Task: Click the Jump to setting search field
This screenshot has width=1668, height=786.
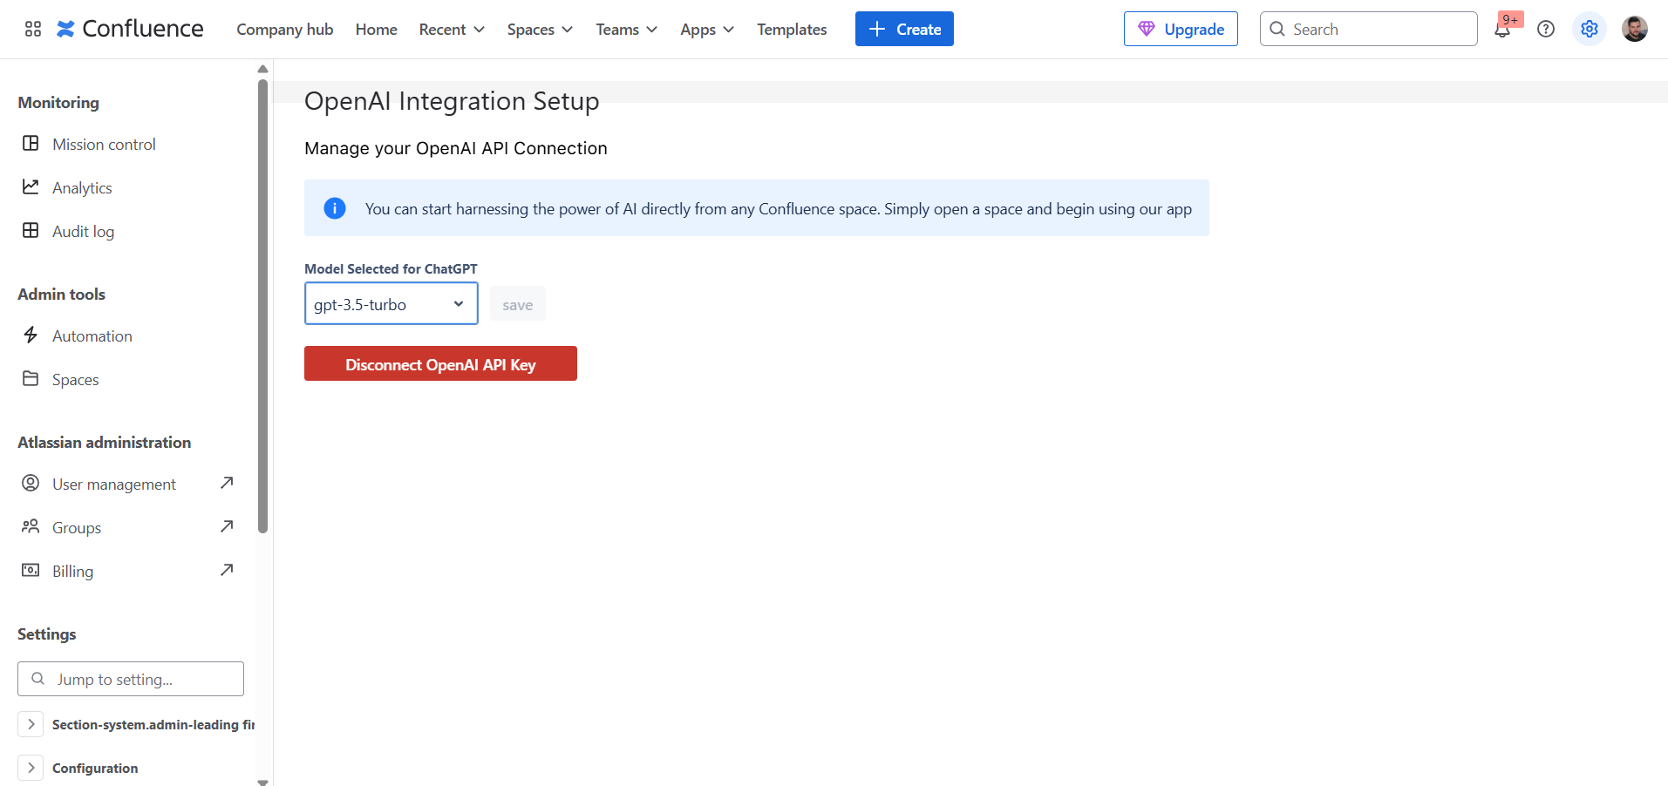Action: [x=131, y=679]
